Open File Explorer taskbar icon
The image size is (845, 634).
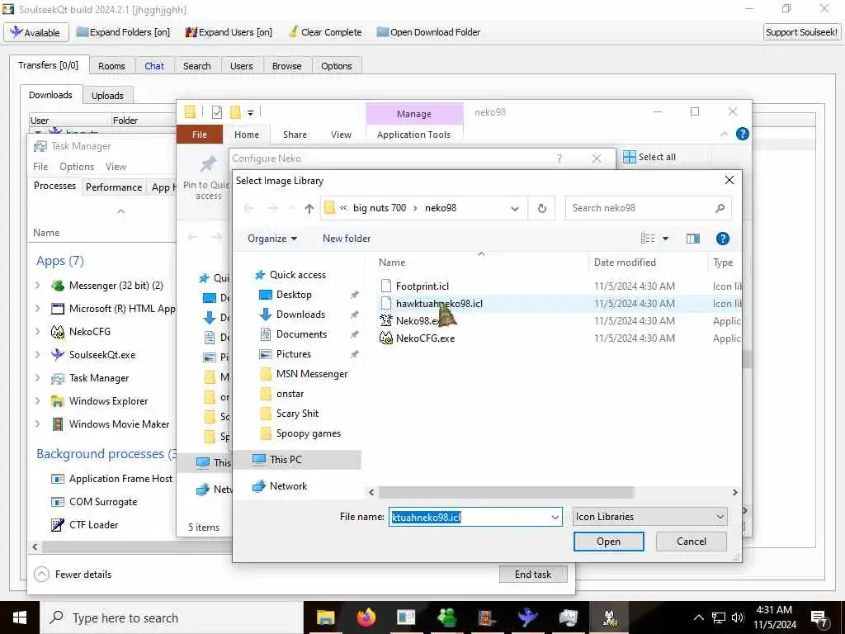(325, 617)
